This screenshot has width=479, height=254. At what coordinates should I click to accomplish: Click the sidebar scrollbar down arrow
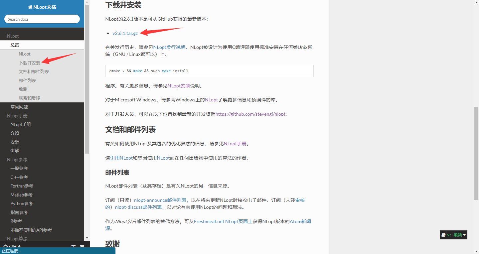(87, 238)
